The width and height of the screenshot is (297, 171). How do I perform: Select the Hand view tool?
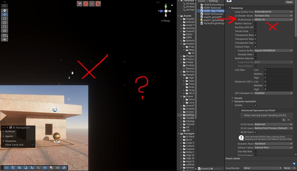[x=5, y=10]
